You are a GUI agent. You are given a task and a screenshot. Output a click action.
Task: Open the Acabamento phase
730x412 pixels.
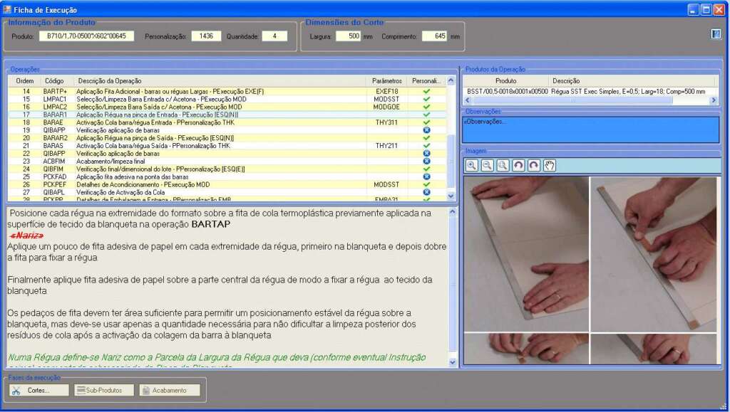click(x=170, y=390)
